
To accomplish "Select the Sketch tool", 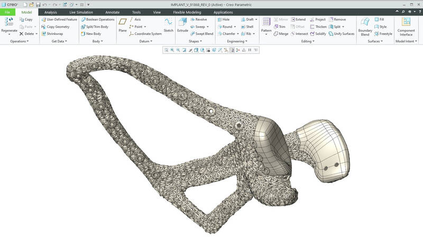I will pyautogui.click(x=168, y=24).
